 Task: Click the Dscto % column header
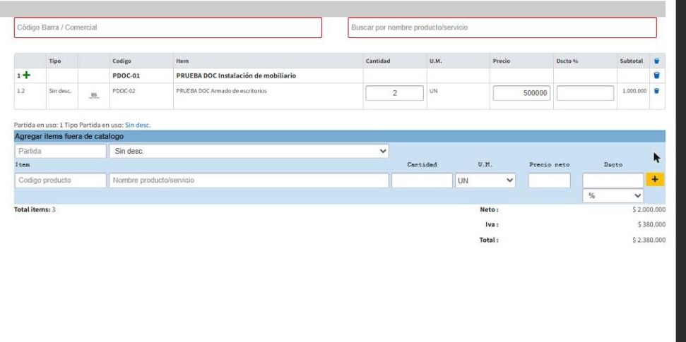pos(567,61)
